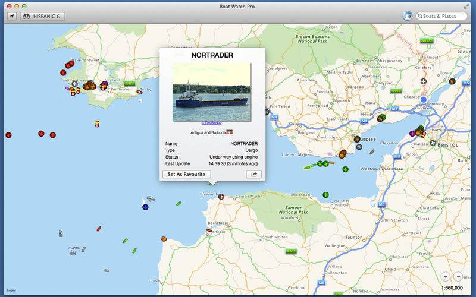The image size is (476, 297).
Task: Click the Antigua and Barbuda flag icon
Action: 230,132
